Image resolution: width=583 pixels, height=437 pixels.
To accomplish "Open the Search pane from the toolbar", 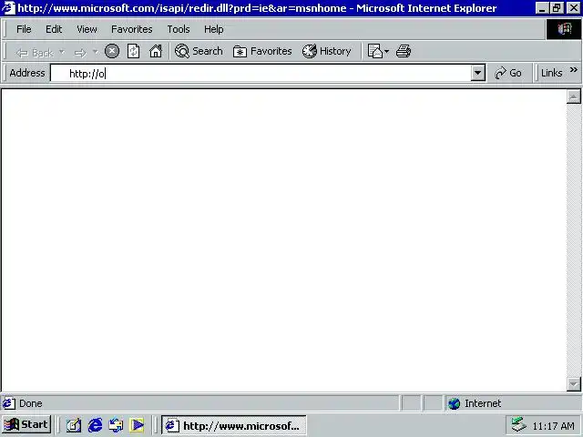I will click(x=199, y=51).
